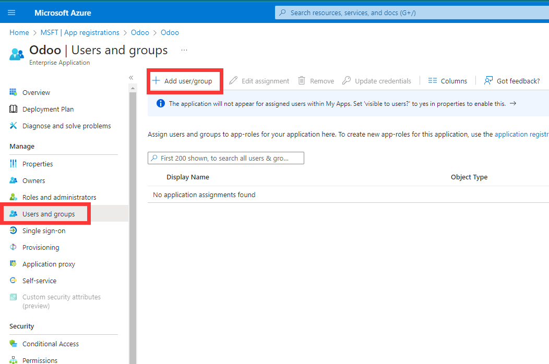Focus the users and groups search field
Image resolution: width=549 pixels, height=364 pixels.
click(226, 158)
